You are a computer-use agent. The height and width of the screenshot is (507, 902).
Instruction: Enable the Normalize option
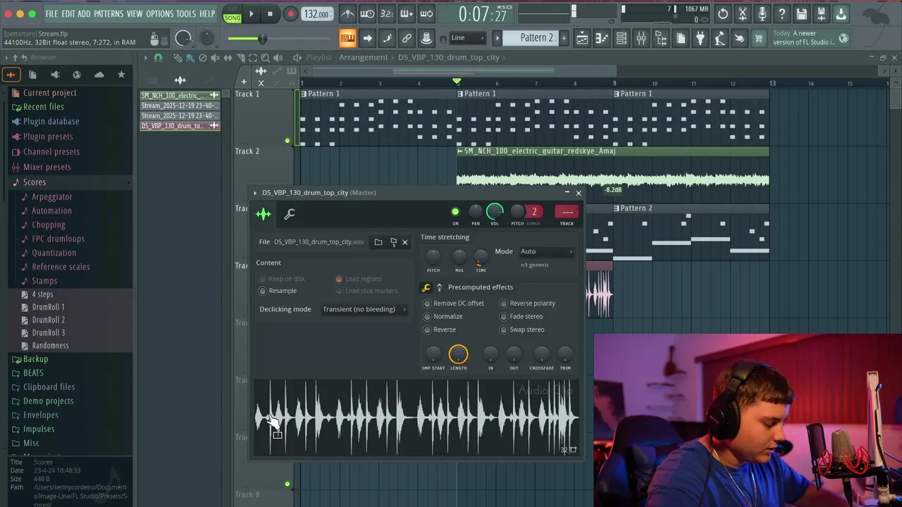tap(443, 317)
